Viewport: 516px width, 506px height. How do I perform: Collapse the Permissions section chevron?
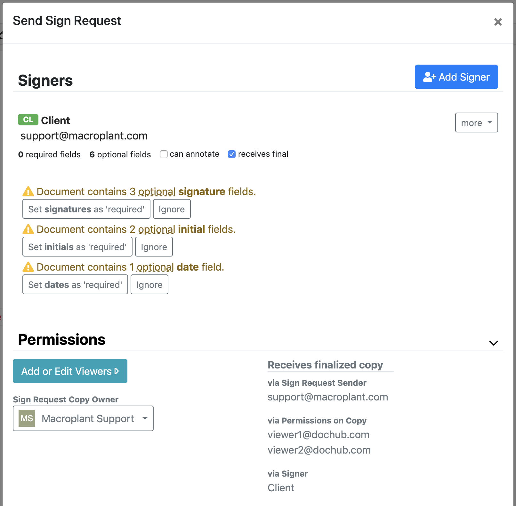tap(493, 343)
